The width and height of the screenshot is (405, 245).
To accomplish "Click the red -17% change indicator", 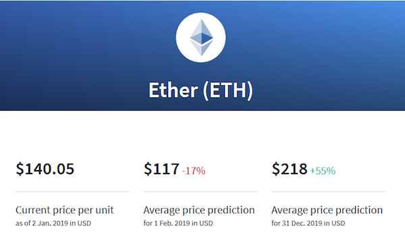I will pos(194,171).
